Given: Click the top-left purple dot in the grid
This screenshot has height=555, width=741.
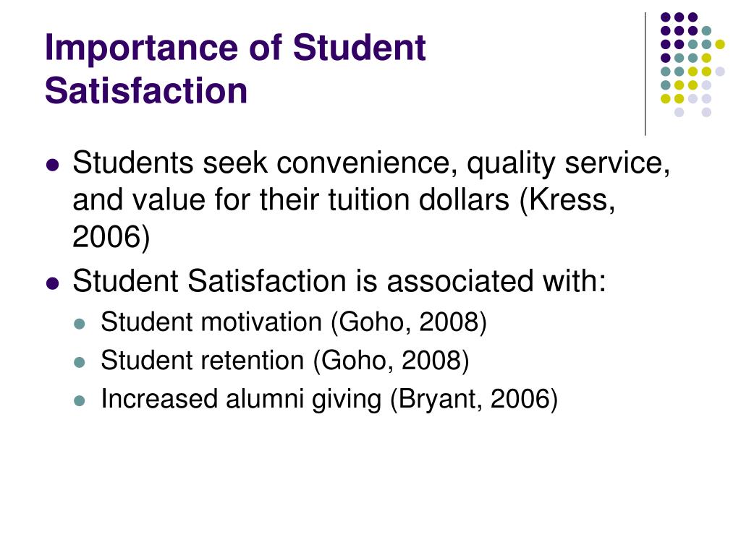Looking at the screenshot, I should click(666, 17).
